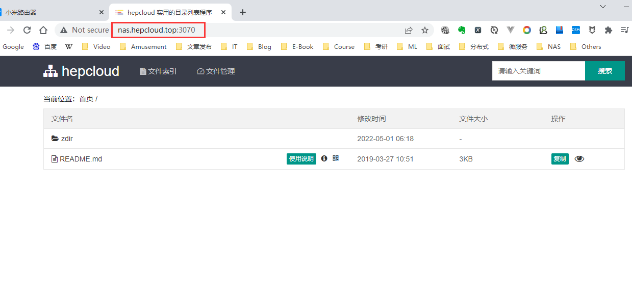Image resolution: width=632 pixels, height=299 pixels.
Task: Click the info icon next to README.md
Action: [324, 158]
